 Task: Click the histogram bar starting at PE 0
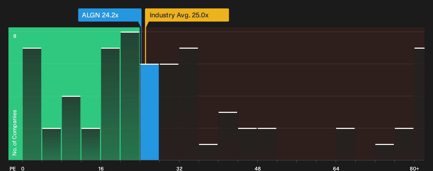click(x=32, y=104)
